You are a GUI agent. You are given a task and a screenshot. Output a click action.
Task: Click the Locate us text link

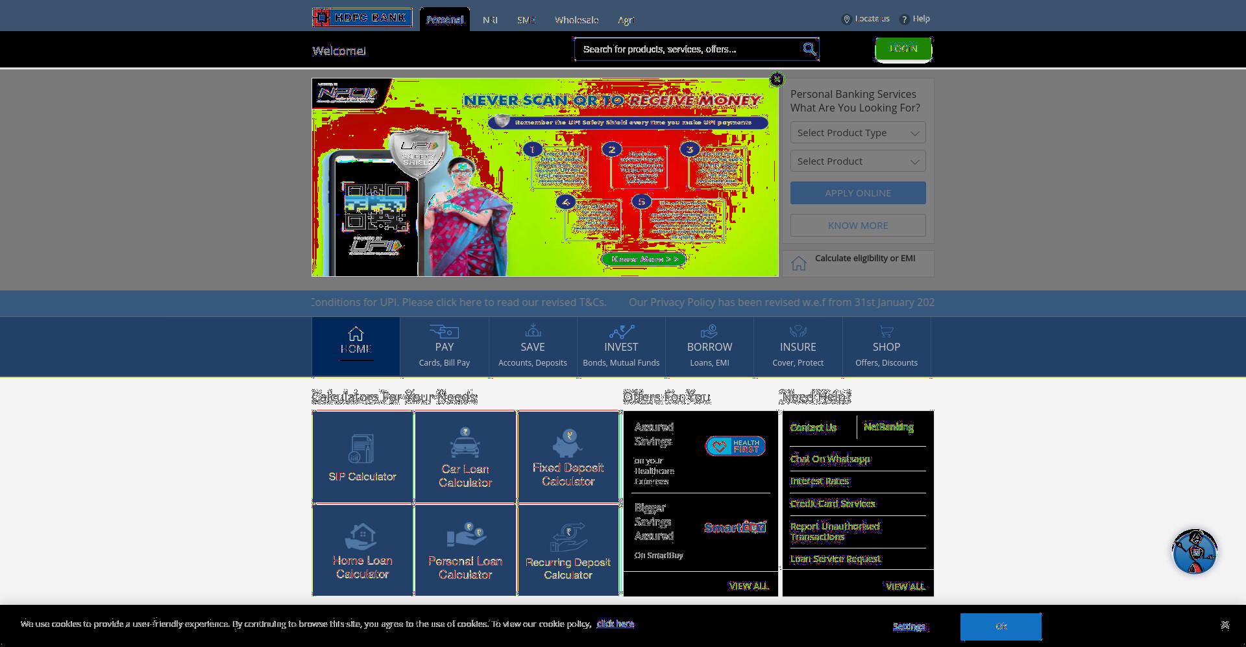[872, 19]
